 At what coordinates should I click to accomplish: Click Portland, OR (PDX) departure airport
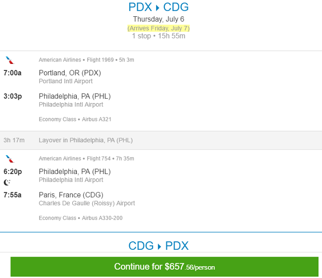coord(70,73)
